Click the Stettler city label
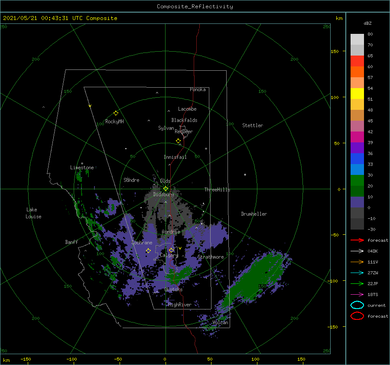This screenshot has height=365, width=390. 253,125
